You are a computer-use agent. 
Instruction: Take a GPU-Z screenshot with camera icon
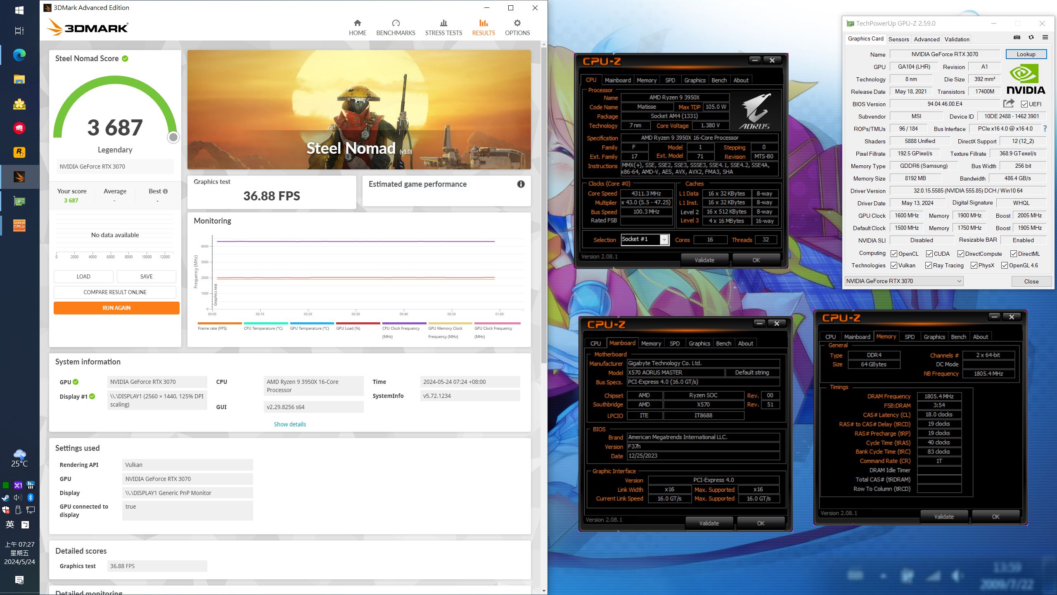1017,38
